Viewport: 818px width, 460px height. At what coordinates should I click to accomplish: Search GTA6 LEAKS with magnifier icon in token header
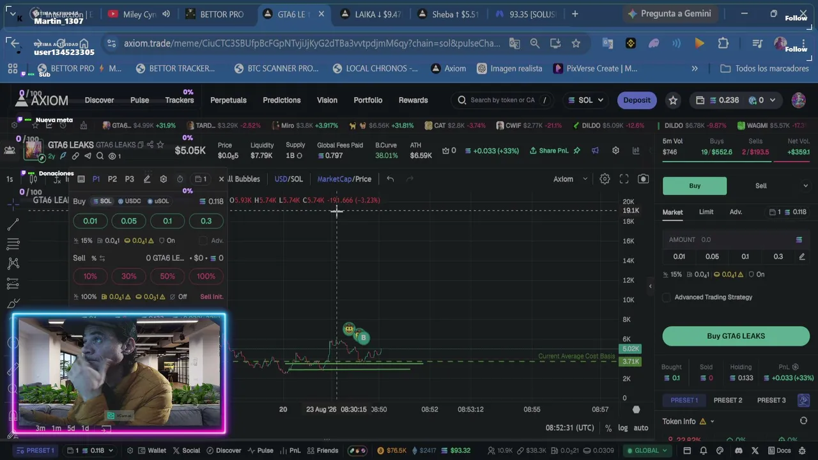pos(100,156)
